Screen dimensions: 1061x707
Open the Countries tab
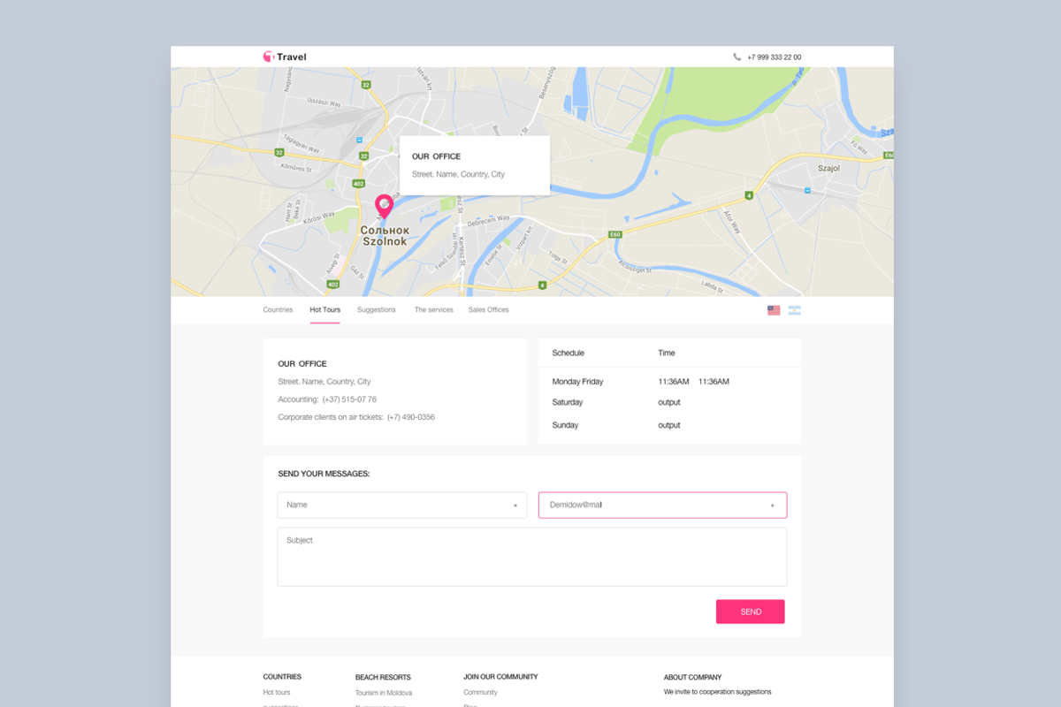click(278, 310)
